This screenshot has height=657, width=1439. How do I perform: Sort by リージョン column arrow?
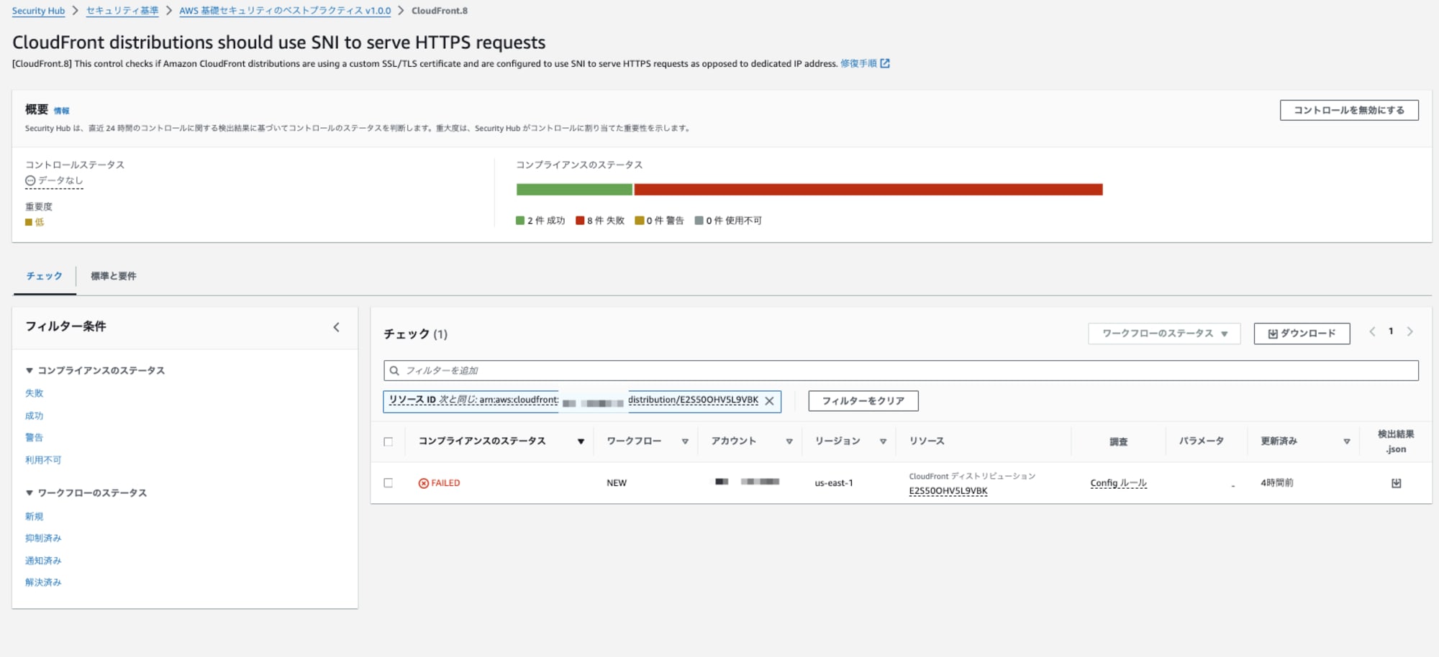883,441
